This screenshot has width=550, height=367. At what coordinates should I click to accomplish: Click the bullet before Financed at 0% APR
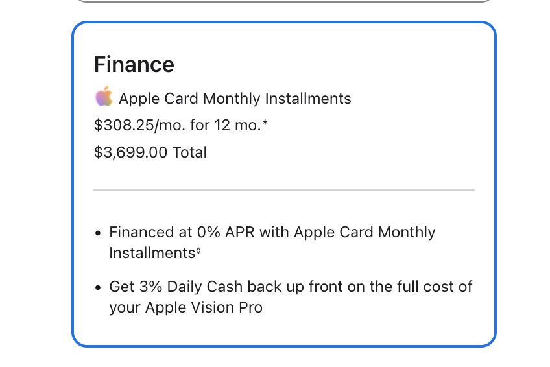(x=98, y=233)
